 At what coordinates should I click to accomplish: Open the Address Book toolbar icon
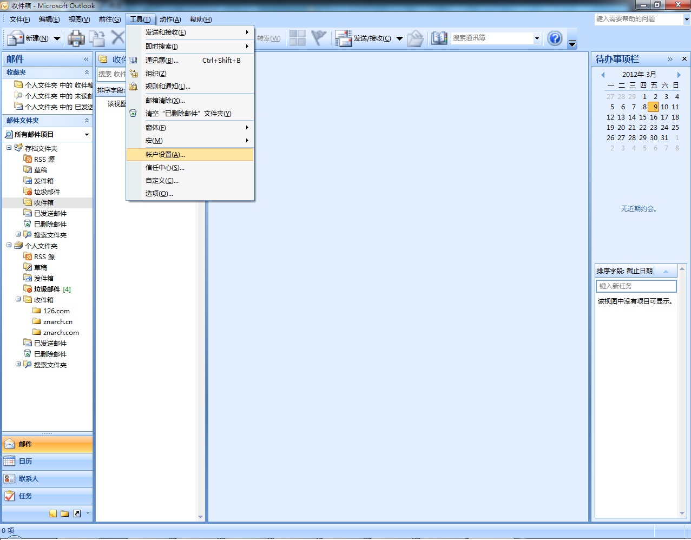click(x=439, y=38)
